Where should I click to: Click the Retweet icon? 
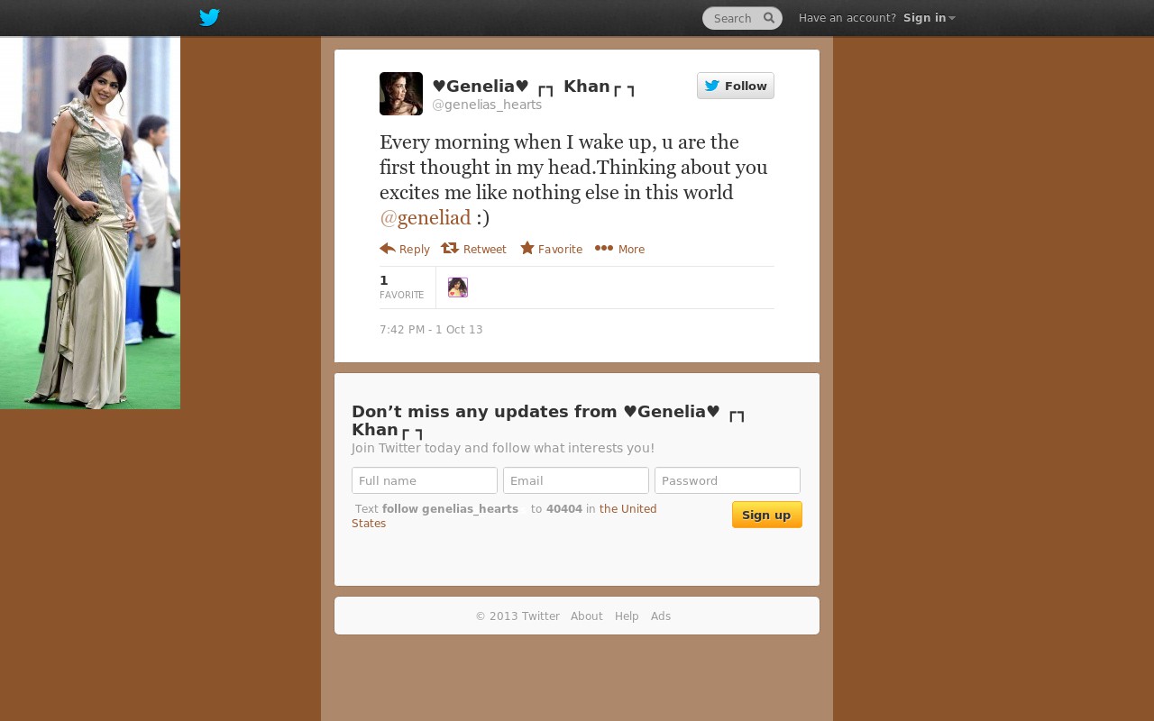click(449, 249)
